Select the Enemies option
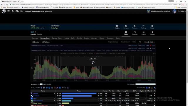Viewport: 188px width, 106px height. (39, 34)
